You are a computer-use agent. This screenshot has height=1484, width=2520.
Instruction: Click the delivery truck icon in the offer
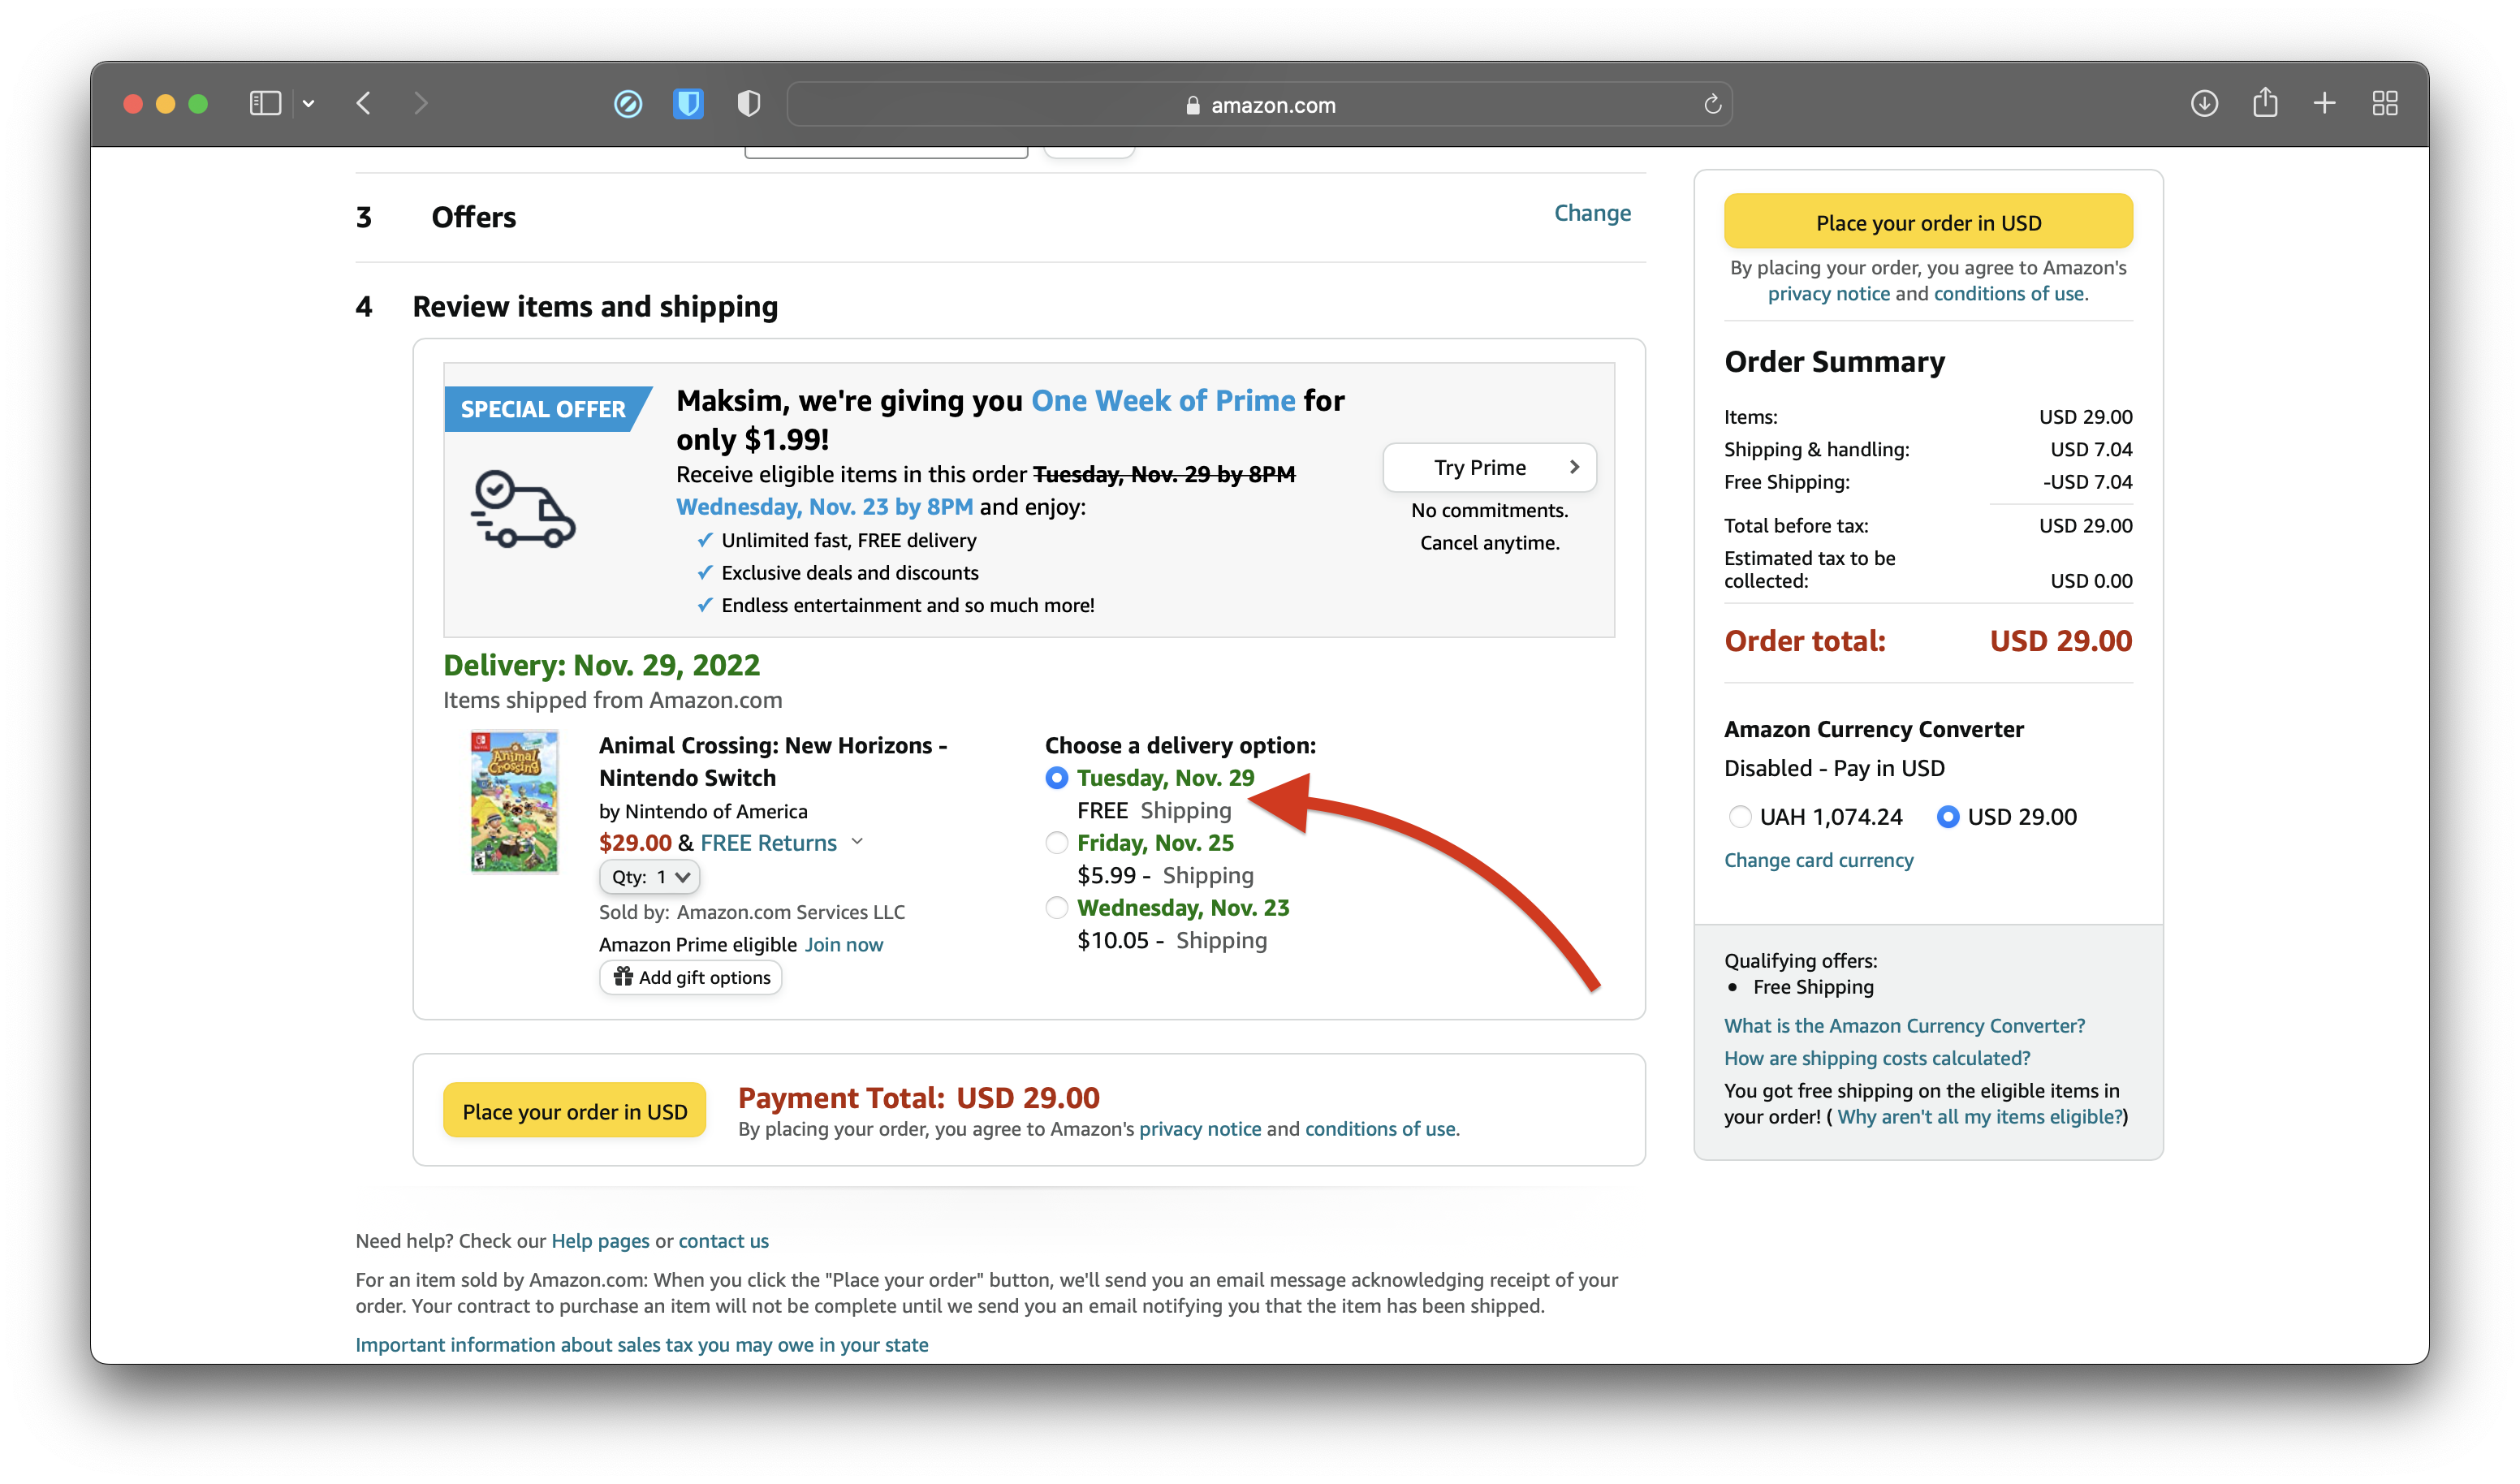(x=523, y=510)
